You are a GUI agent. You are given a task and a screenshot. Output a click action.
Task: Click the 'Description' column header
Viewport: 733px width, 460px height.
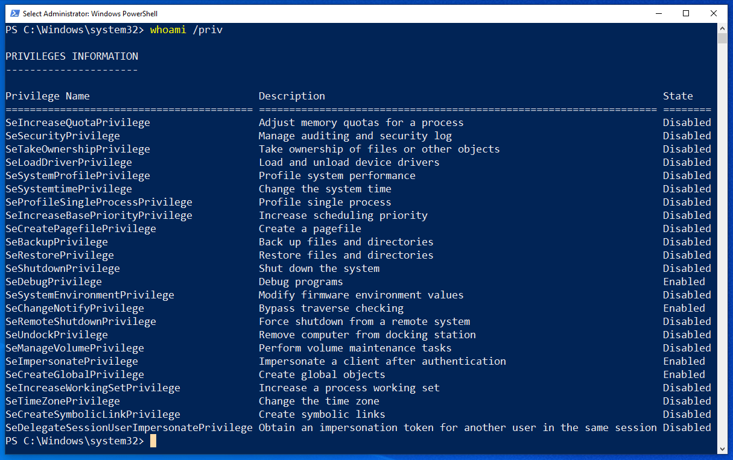pos(291,96)
